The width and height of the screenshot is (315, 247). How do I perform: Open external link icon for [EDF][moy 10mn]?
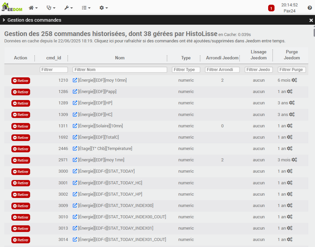75,80
